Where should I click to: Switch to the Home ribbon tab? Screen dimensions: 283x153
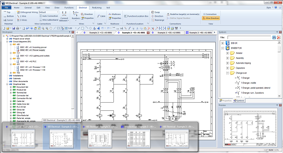pos(17,7)
